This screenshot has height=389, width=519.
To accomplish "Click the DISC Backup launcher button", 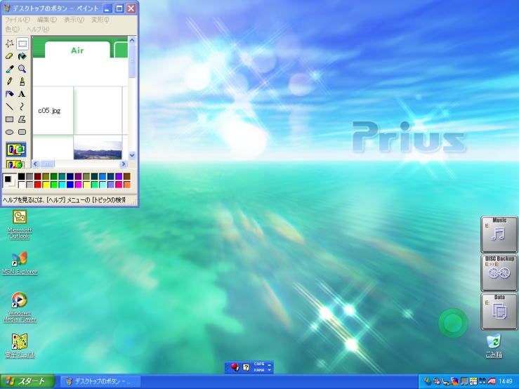I will coord(499,272).
